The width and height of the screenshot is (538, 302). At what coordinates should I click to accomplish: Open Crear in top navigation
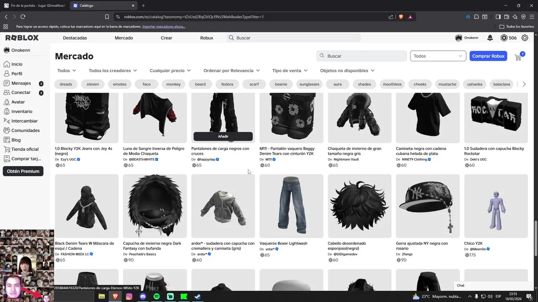(166, 38)
